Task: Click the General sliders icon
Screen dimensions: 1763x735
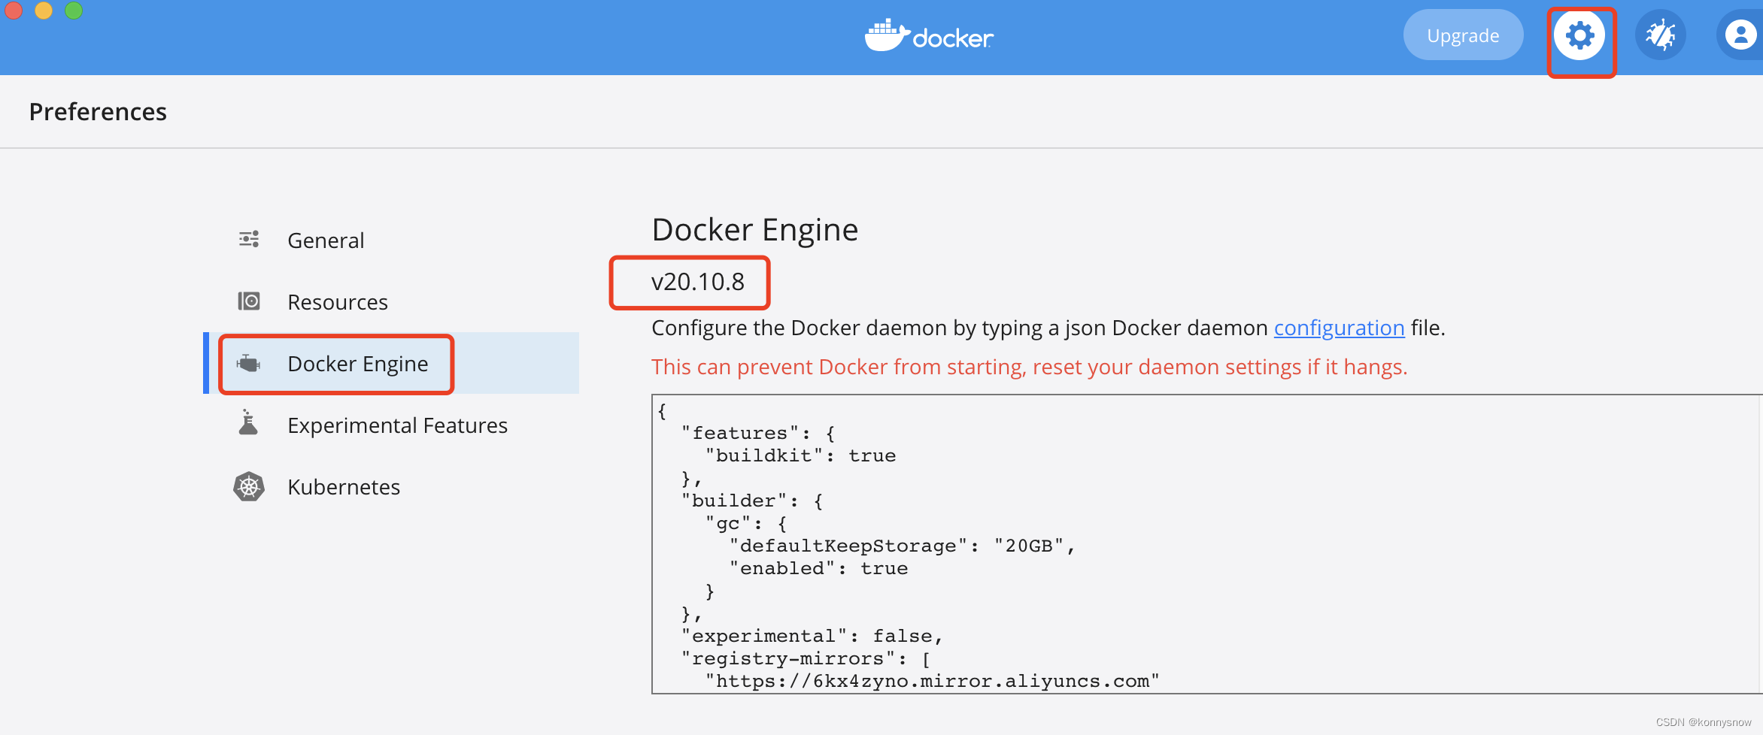Action: point(249,240)
